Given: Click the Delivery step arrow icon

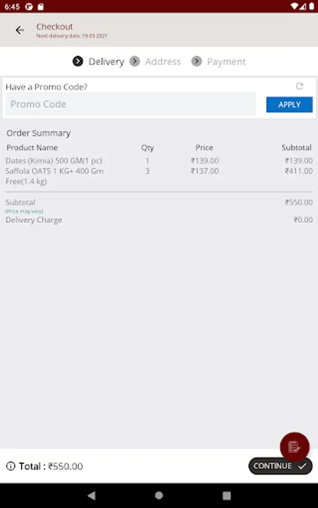Looking at the screenshot, I should pos(78,61).
